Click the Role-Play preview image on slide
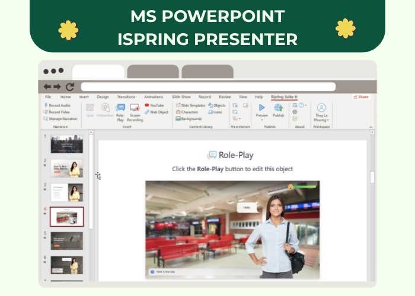Viewport: 415px width, 296px height. pos(232,230)
